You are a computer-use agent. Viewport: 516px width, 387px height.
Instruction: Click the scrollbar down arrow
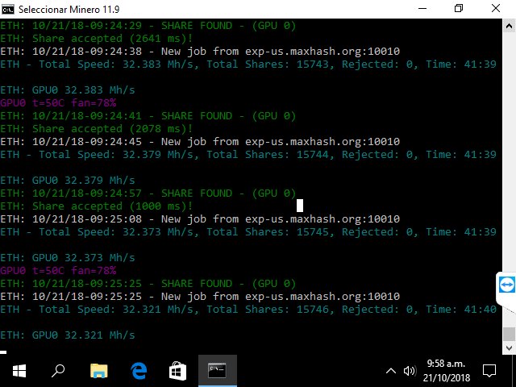pos(509,347)
